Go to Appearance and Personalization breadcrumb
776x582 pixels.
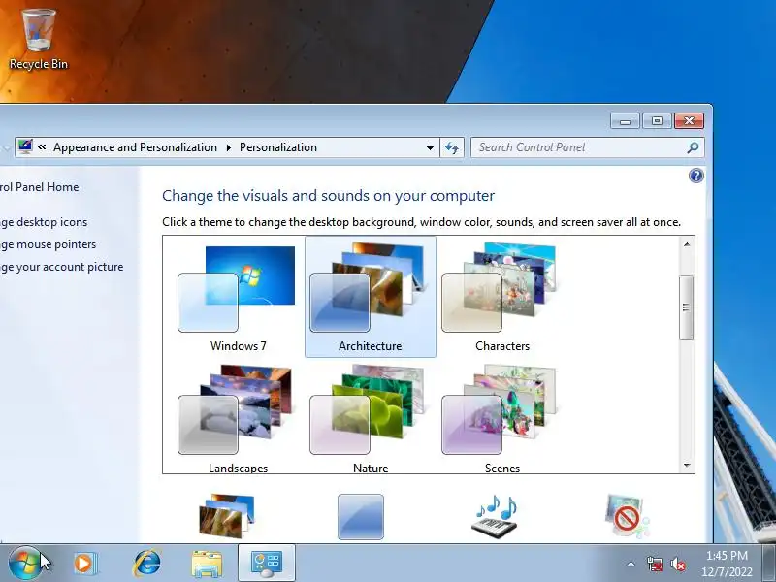(x=135, y=147)
